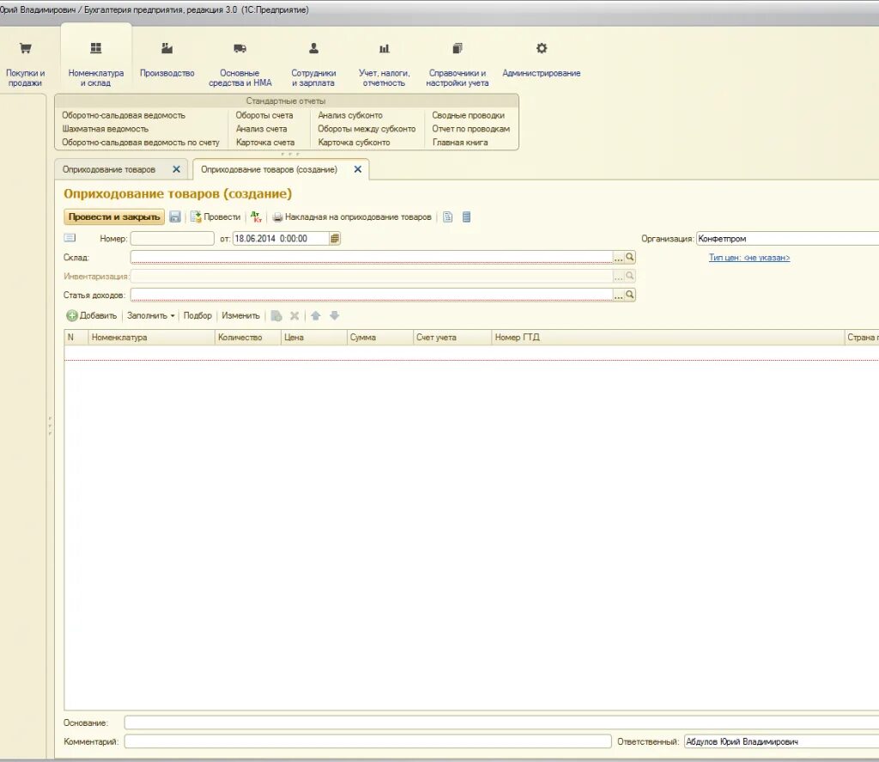Click Провести и закрыть button
This screenshot has height=762, width=879.
click(114, 217)
